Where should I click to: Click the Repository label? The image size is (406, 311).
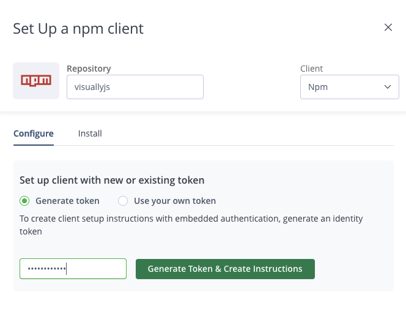tap(89, 69)
